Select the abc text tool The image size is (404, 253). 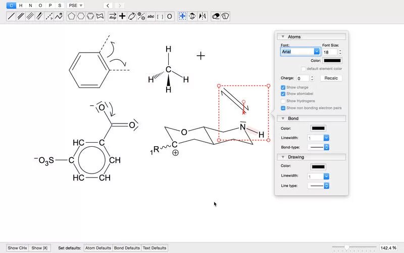tap(150, 17)
